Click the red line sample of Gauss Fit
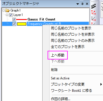Screen dimensions: 103x101 point(22,19)
